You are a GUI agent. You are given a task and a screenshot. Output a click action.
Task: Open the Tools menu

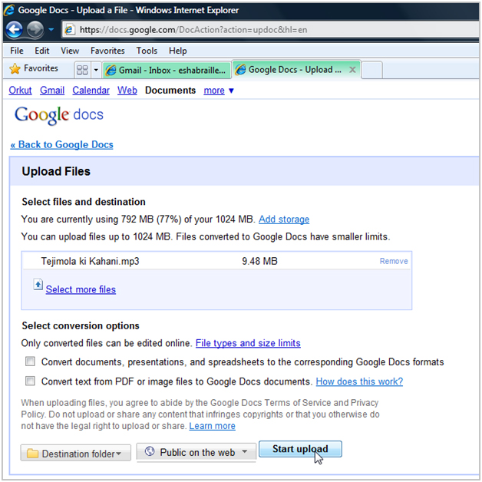tap(147, 51)
